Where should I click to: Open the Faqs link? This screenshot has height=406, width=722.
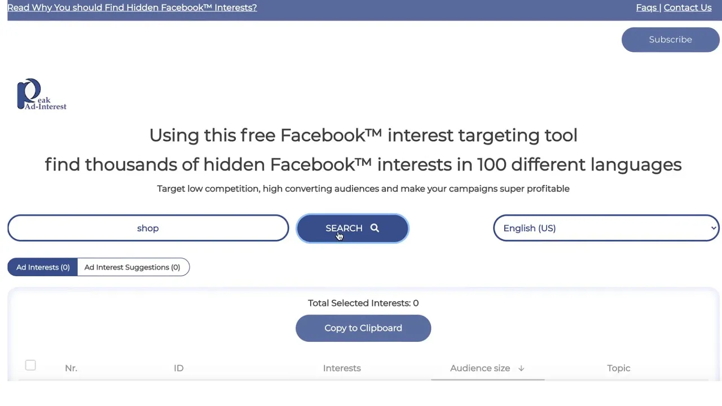point(646,7)
